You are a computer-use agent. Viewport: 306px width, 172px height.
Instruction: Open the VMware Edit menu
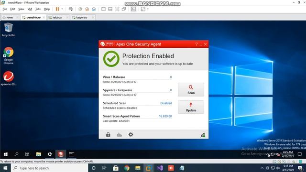[13, 9]
